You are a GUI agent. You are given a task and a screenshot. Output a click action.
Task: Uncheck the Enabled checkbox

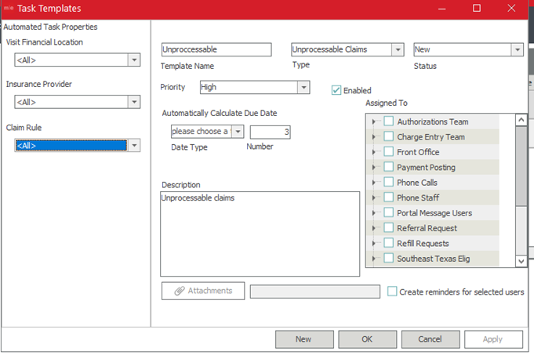(337, 90)
